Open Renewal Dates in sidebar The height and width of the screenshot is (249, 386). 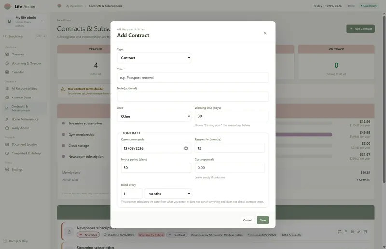pos(25,97)
